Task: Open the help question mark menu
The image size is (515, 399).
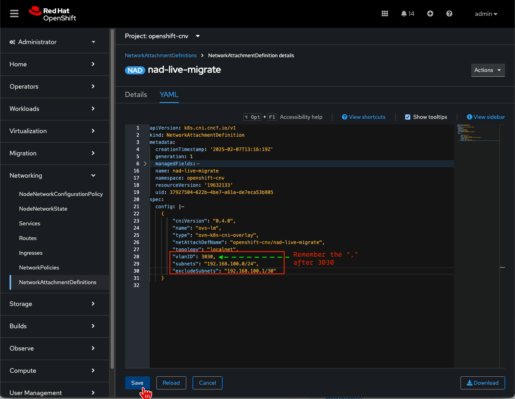Action: (449, 14)
